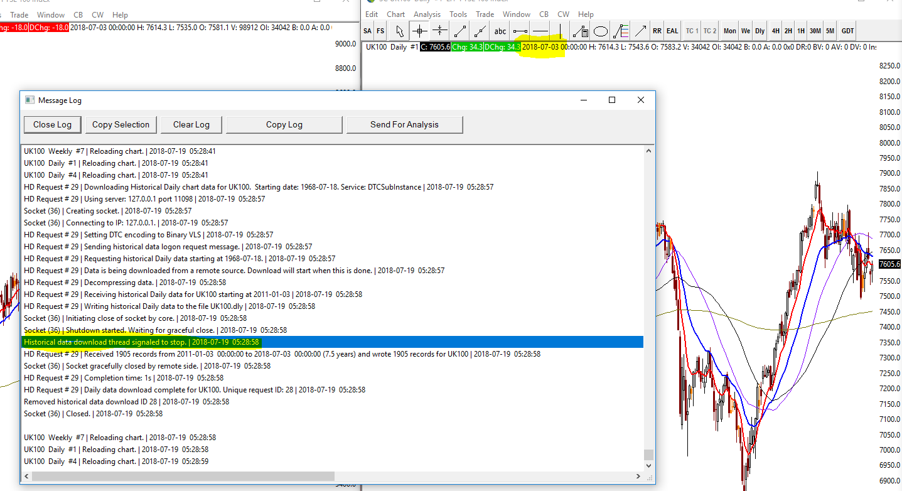Pick the vertical line drawing tool
This screenshot has height=491, width=902.
[560, 31]
